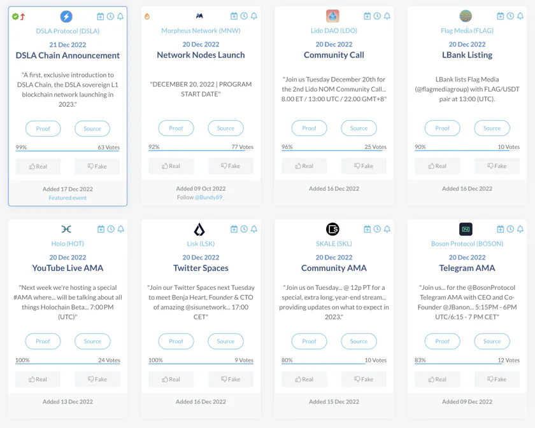The width and height of the screenshot is (535, 428).
Task: Vote Real on Network Nodes Launch
Action: (x=171, y=166)
